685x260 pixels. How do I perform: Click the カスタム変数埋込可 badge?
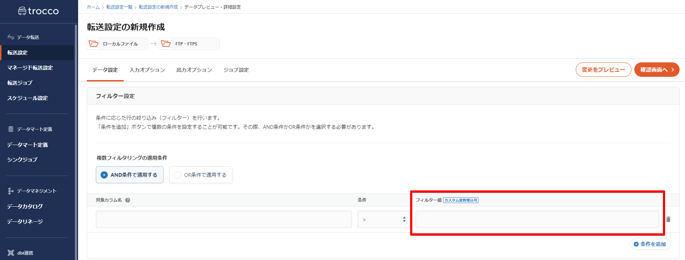[461, 200]
